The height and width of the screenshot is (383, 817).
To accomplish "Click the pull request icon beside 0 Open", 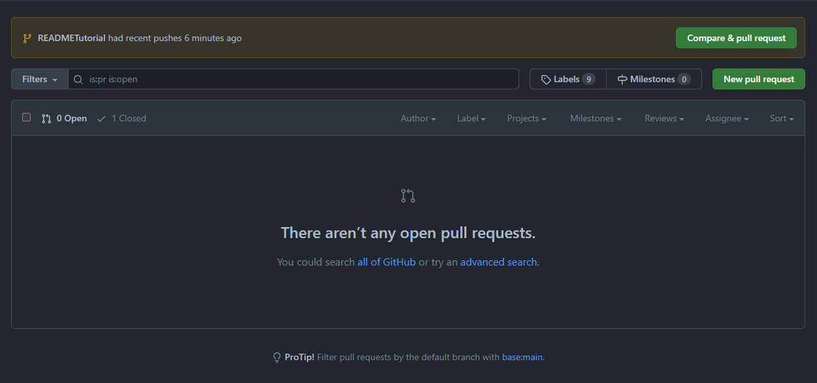I will (46, 118).
